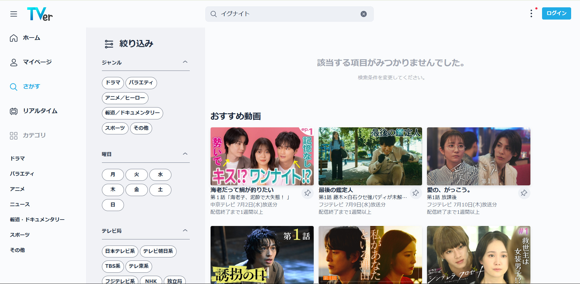This screenshot has height=284, width=580.
Task: Collapse the 曜日 filter section
Action: pos(185,154)
